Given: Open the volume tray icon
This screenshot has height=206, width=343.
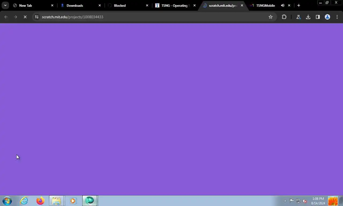Looking at the screenshot, I should click(305, 201).
